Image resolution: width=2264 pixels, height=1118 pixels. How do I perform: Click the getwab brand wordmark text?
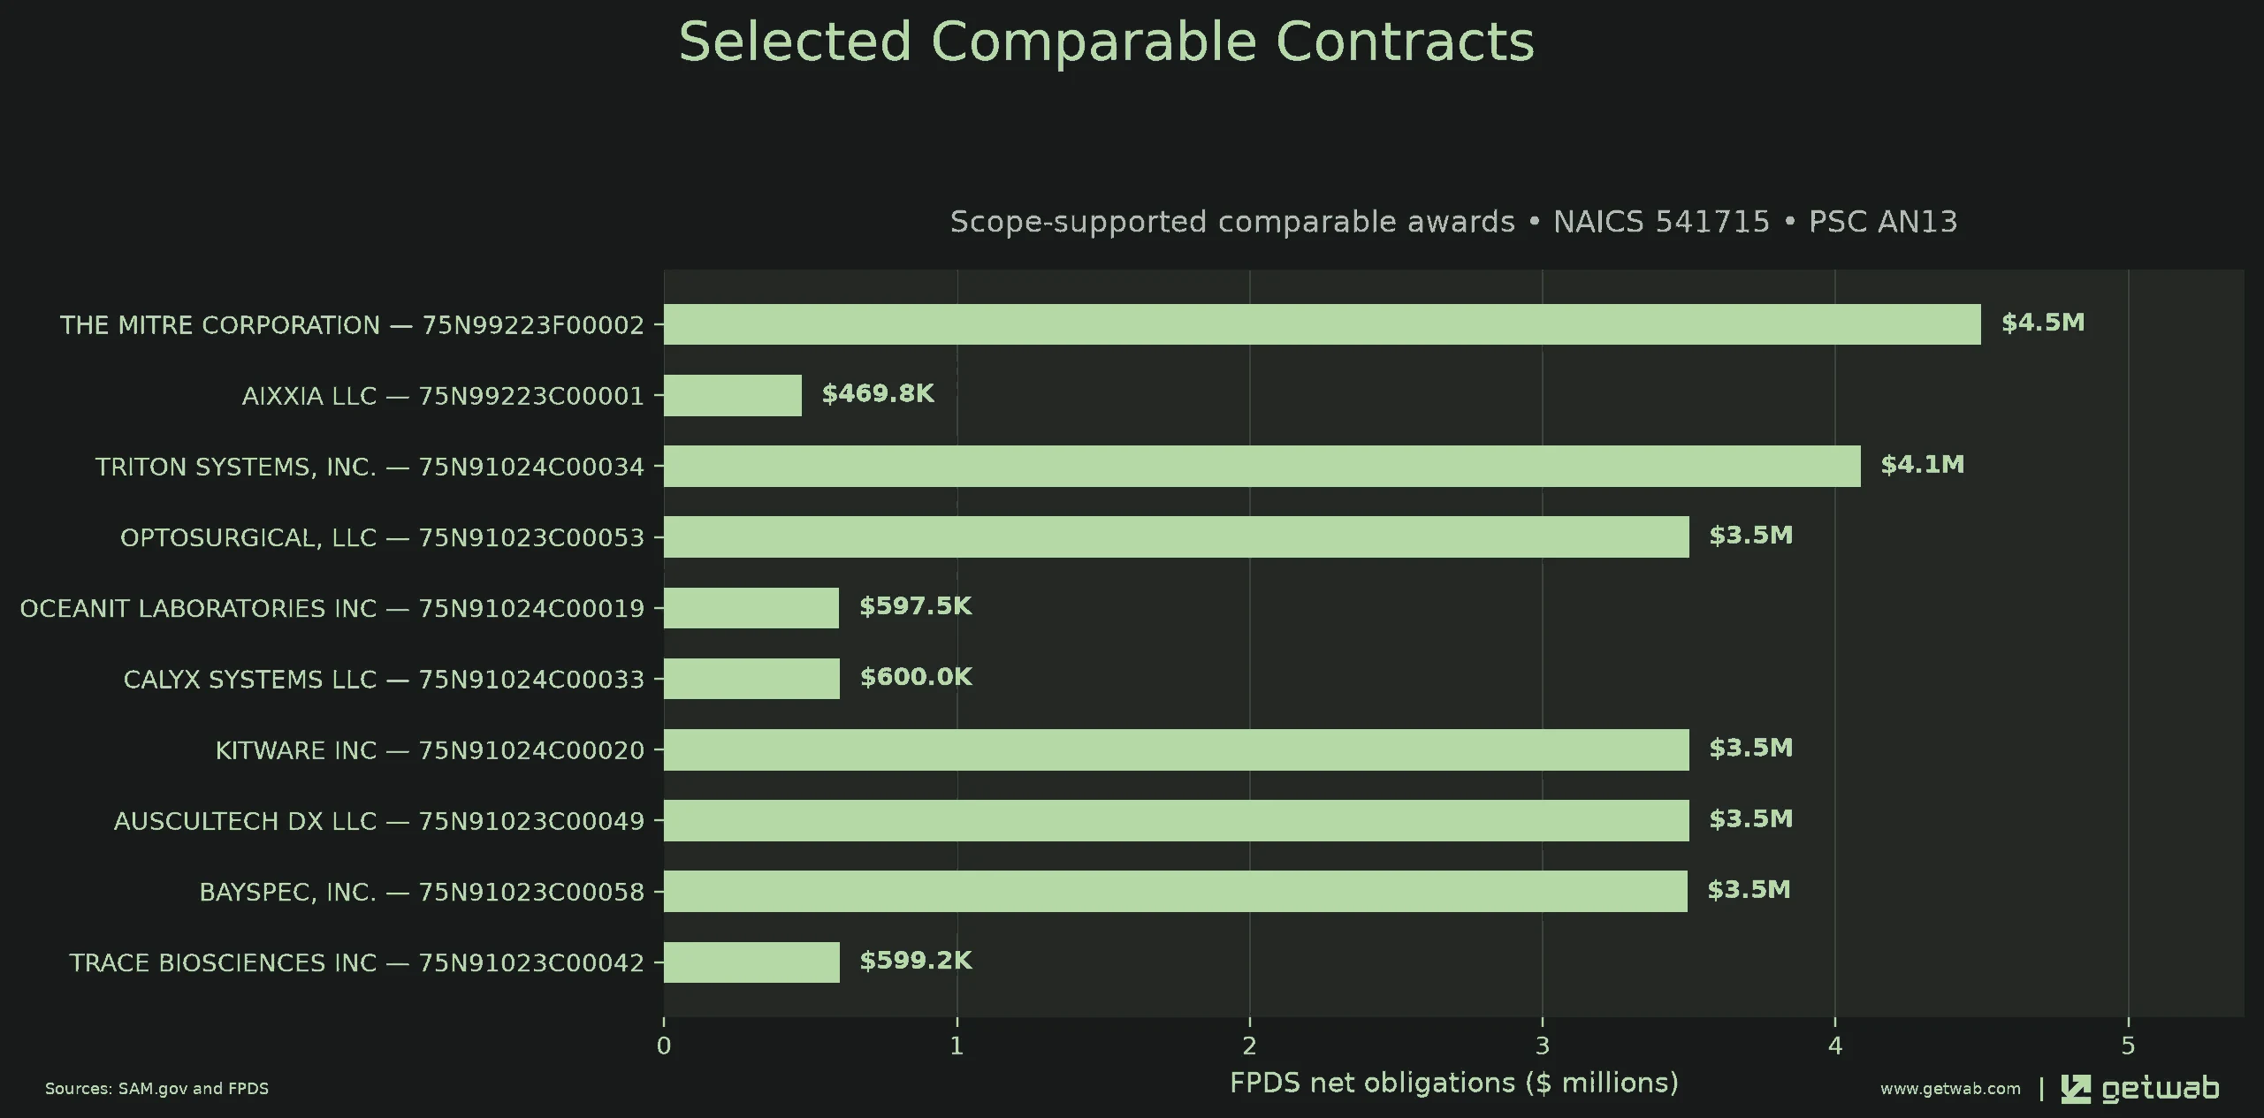click(x=2161, y=1089)
